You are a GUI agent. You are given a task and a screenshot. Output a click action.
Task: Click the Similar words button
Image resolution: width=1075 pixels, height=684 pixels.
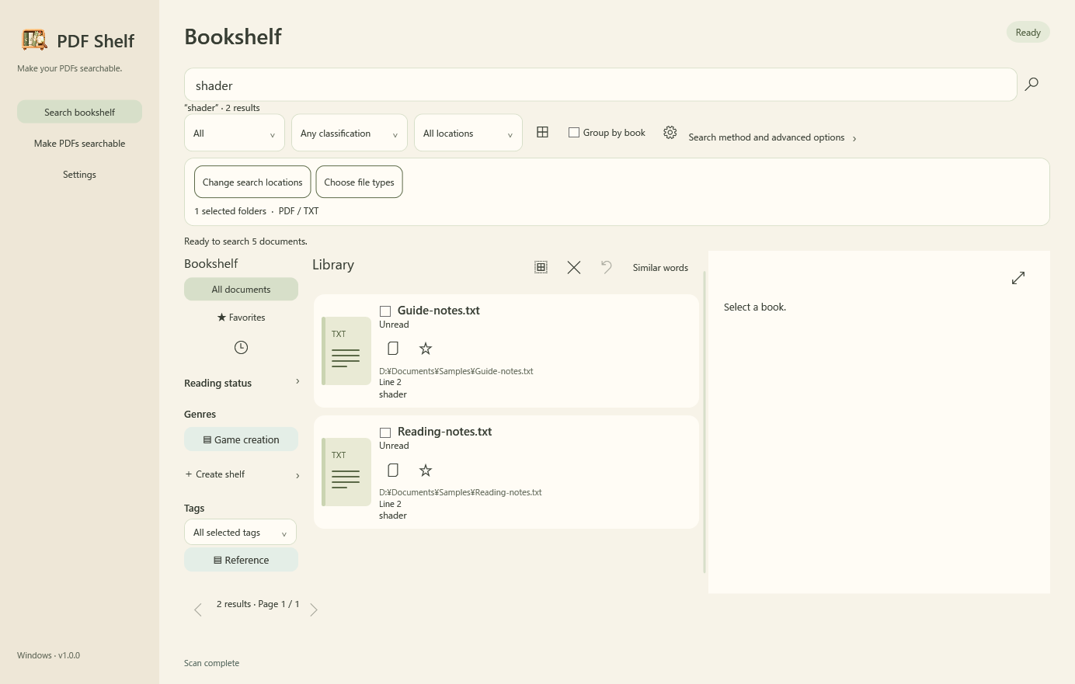[x=660, y=267]
